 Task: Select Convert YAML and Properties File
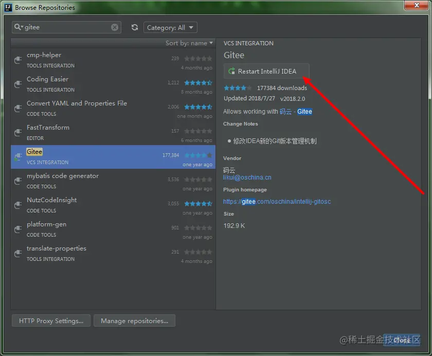(113, 109)
